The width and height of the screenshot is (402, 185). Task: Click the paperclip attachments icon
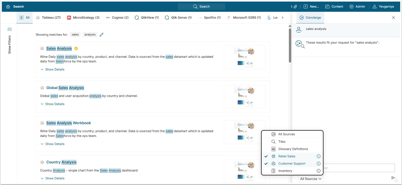coord(295,7)
